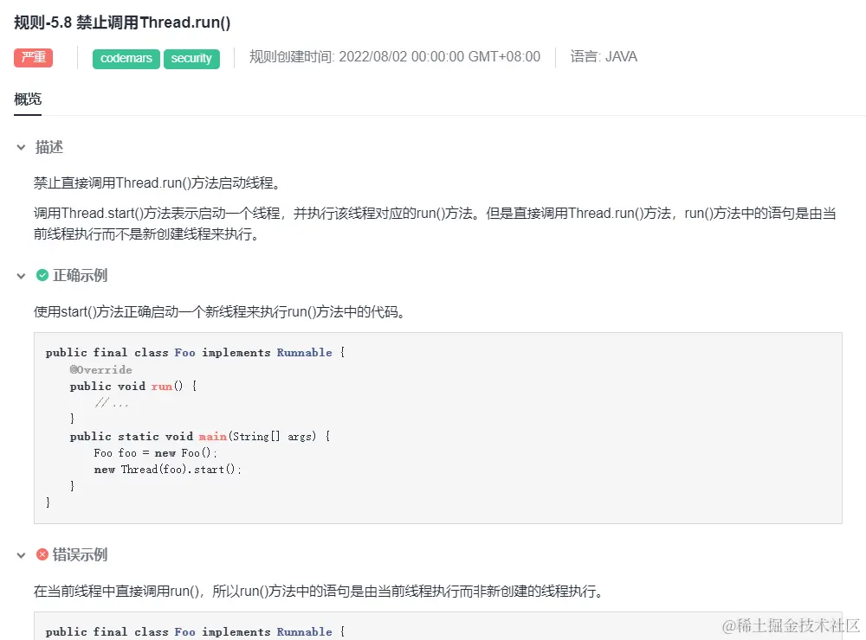Click the 错误示例 heading text
Screen dimensions: 866x640
pos(80,554)
